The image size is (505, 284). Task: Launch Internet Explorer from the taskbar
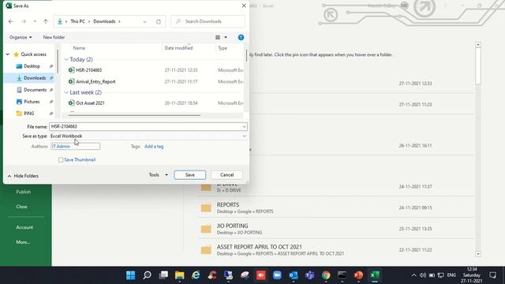[196, 275]
